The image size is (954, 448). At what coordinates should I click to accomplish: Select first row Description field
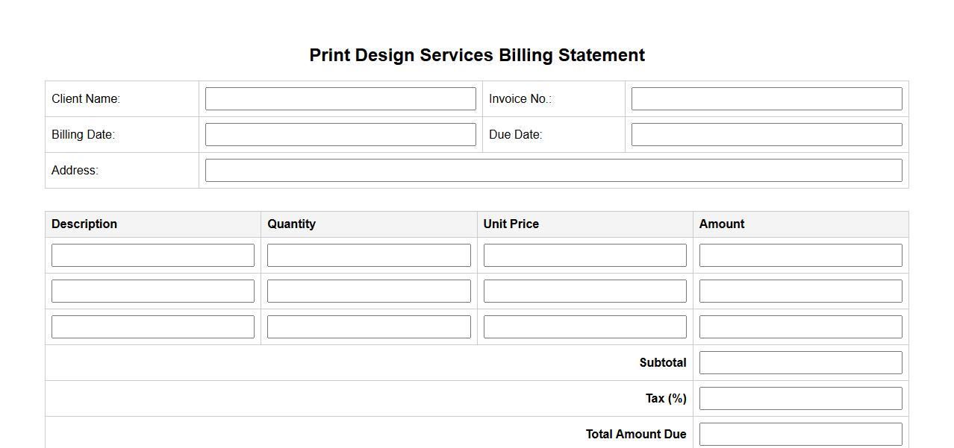coord(153,256)
